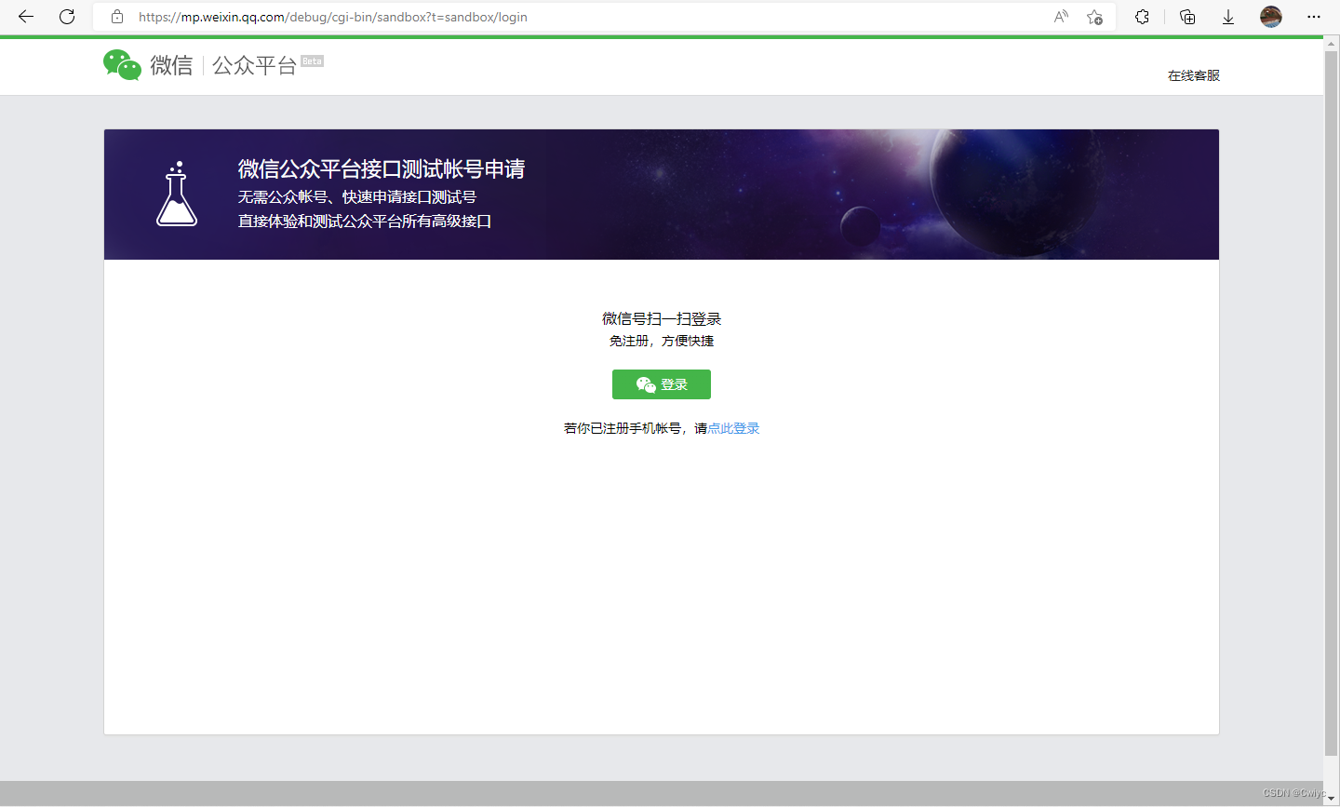
Task: Reload the current page
Action: (67, 17)
